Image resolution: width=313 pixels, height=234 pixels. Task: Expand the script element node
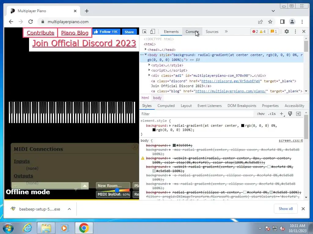point(149,70)
